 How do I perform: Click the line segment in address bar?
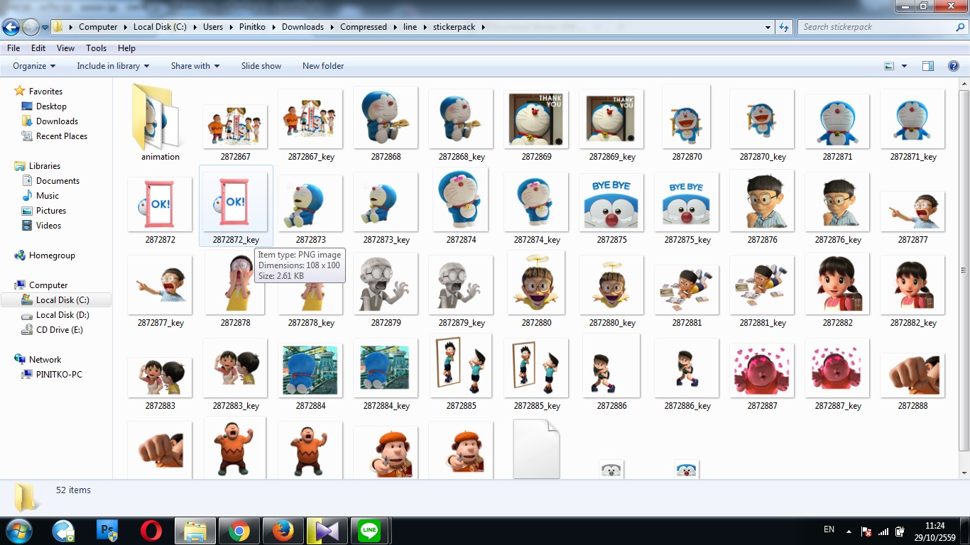tap(410, 27)
